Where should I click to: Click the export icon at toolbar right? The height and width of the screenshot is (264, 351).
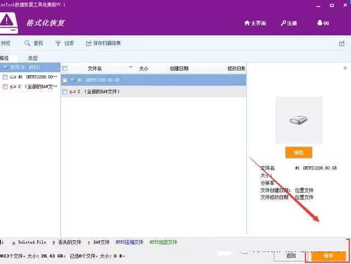(342, 43)
